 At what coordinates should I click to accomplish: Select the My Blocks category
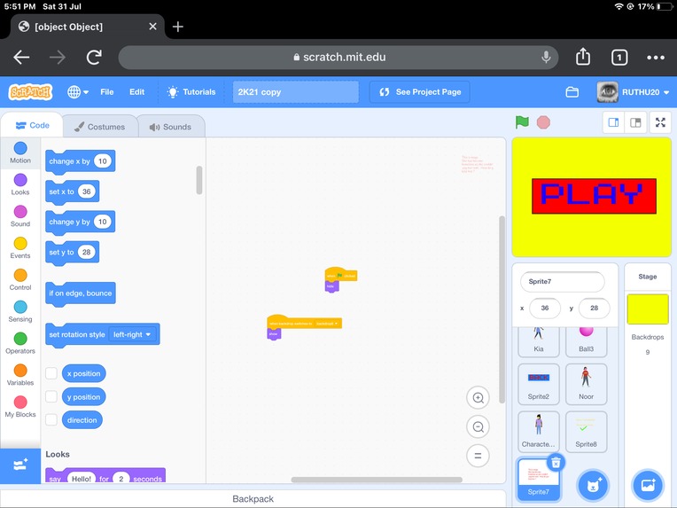point(20,407)
